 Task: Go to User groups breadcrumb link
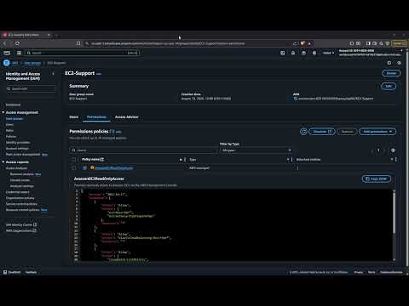point(32,63)
